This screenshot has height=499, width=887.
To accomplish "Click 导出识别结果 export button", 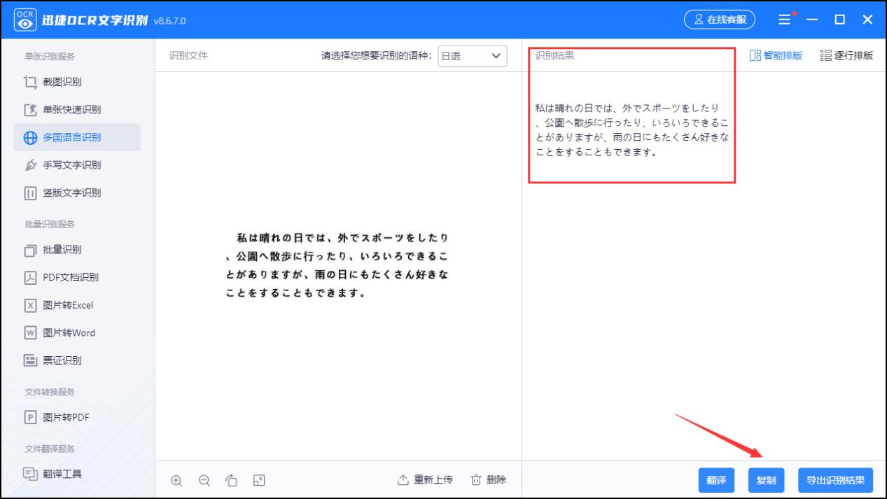I will [835, 480].
